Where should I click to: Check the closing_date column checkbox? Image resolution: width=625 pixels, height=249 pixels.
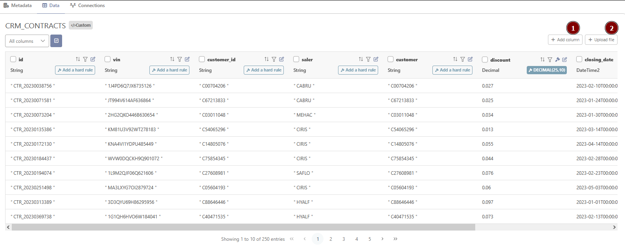(x=579, y=59)
